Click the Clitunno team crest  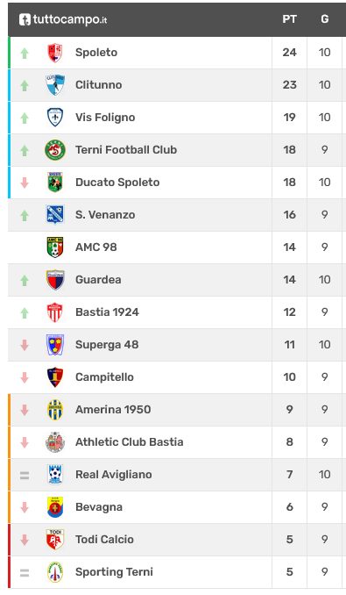tap(55, 84)
